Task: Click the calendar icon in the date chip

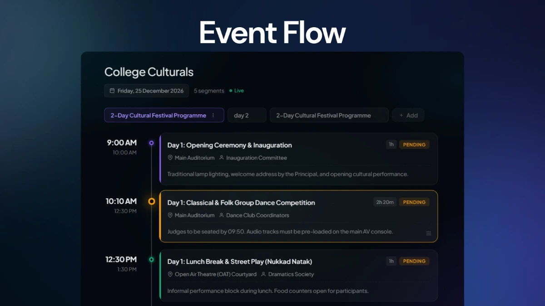Action: click(112, 91)
